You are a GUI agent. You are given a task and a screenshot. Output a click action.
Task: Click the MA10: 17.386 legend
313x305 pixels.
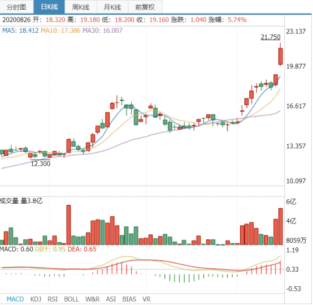coord(60,31)
